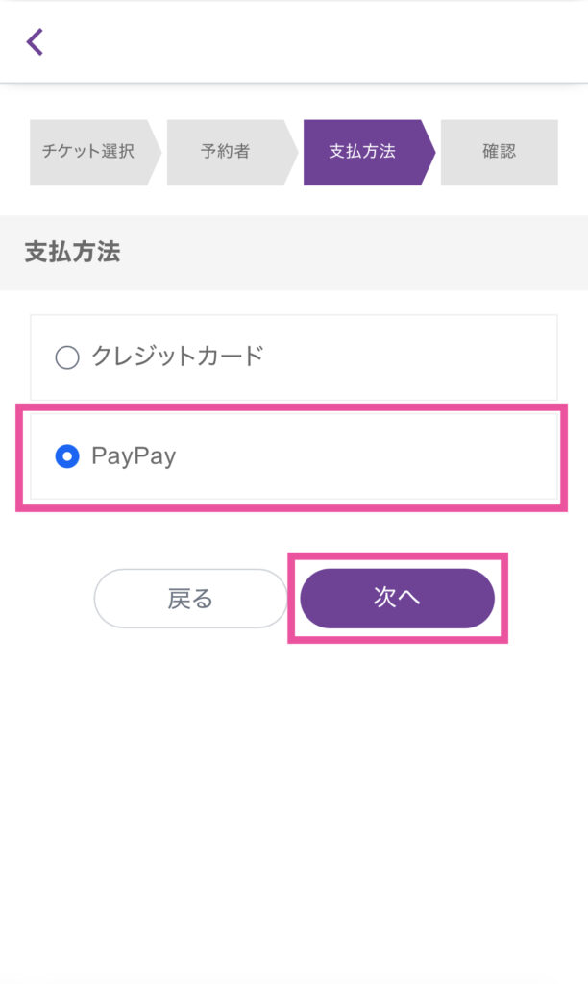The width and height of the screenshot is (588, 984).
Task: Click the arrow tip of 予約者 step
Action: [291, 152]
